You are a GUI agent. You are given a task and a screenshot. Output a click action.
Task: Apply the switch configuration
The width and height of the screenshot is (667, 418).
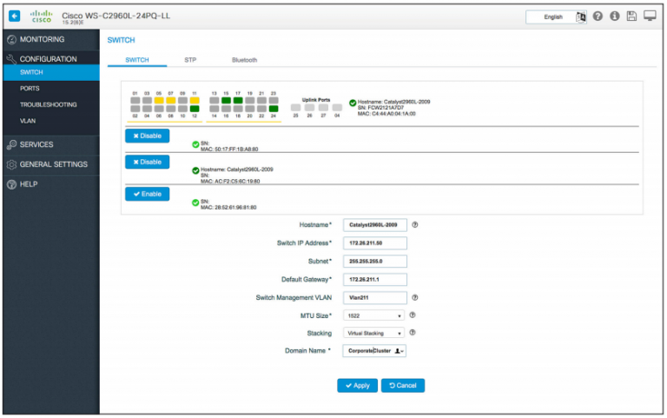(x=357, y=385)
